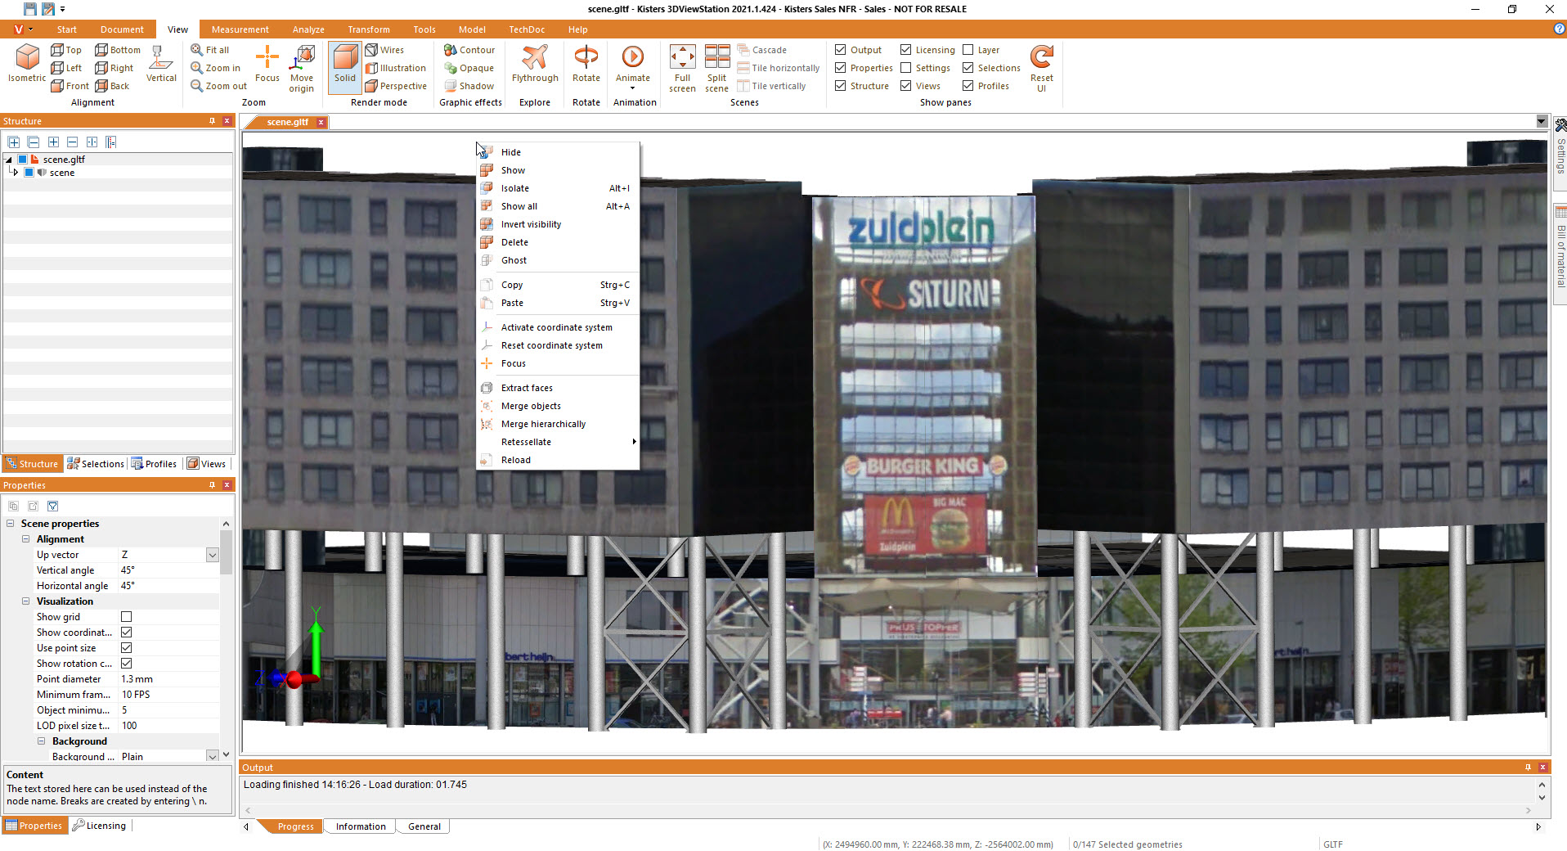The image size is (1567, 851).
Task: Collapse Alignment properties group
Action: 25,539
